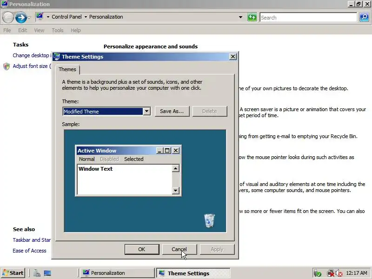Switch to Personalization taskbar button

pos(118,273)
